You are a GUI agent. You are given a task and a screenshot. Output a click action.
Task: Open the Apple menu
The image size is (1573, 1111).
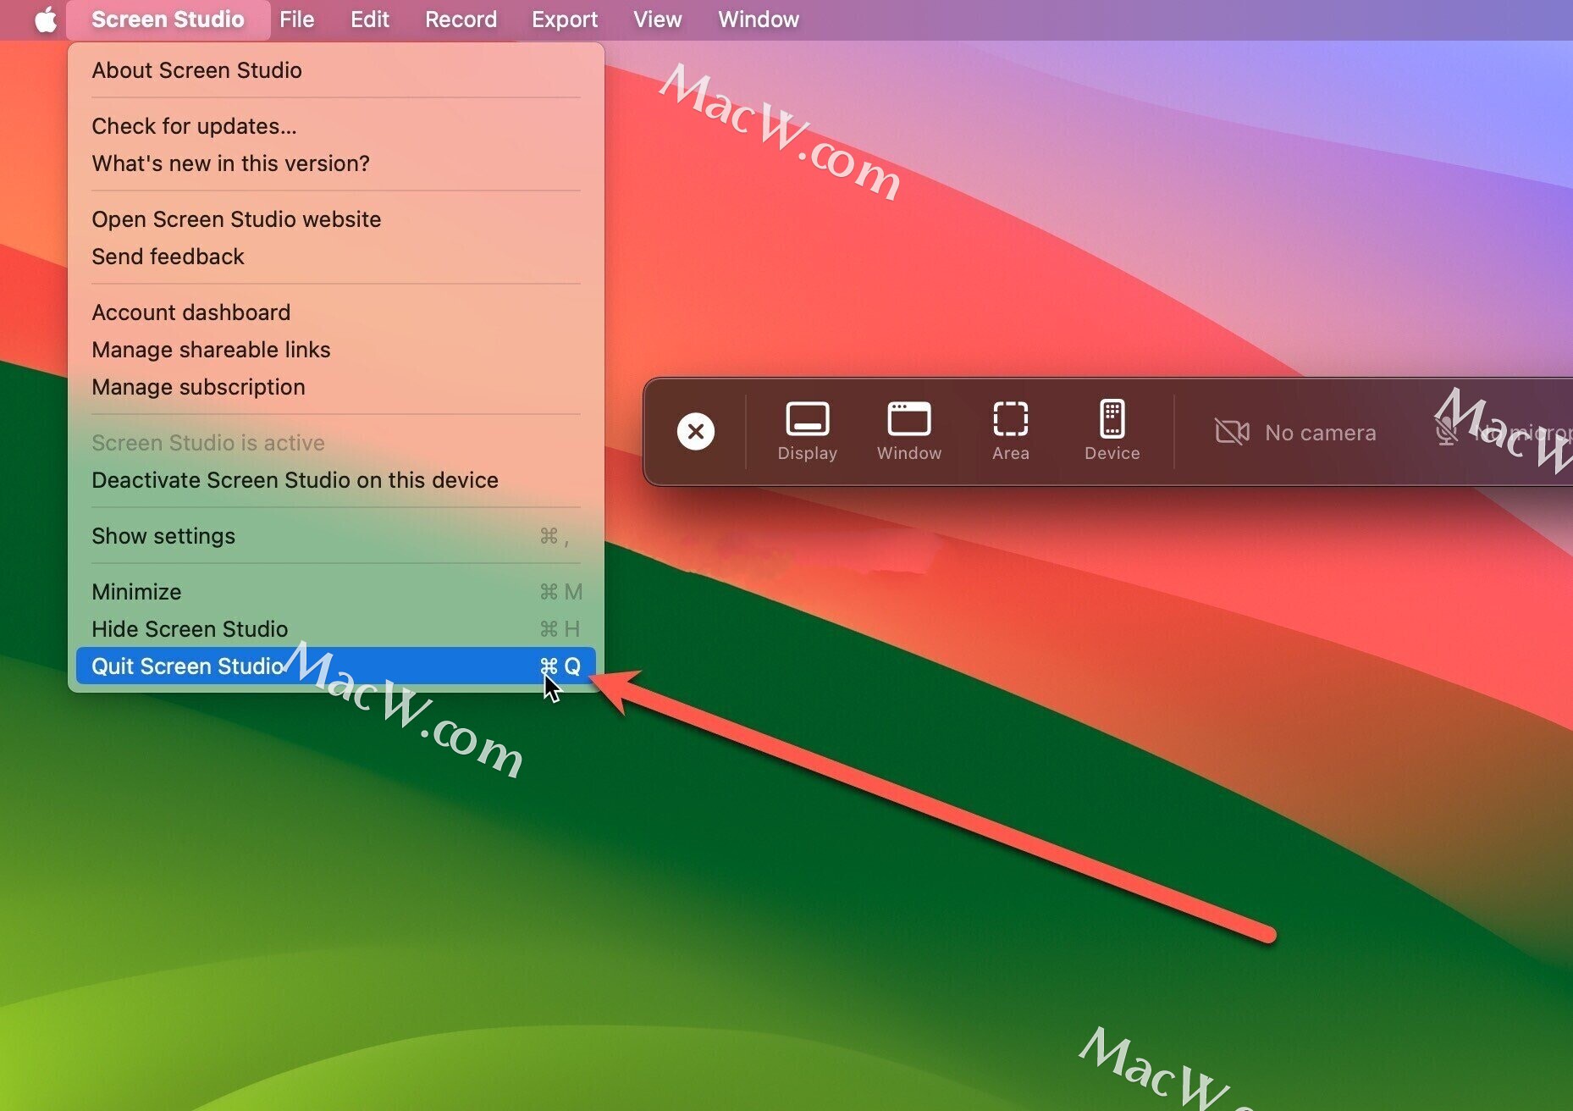tap(46, 19)
